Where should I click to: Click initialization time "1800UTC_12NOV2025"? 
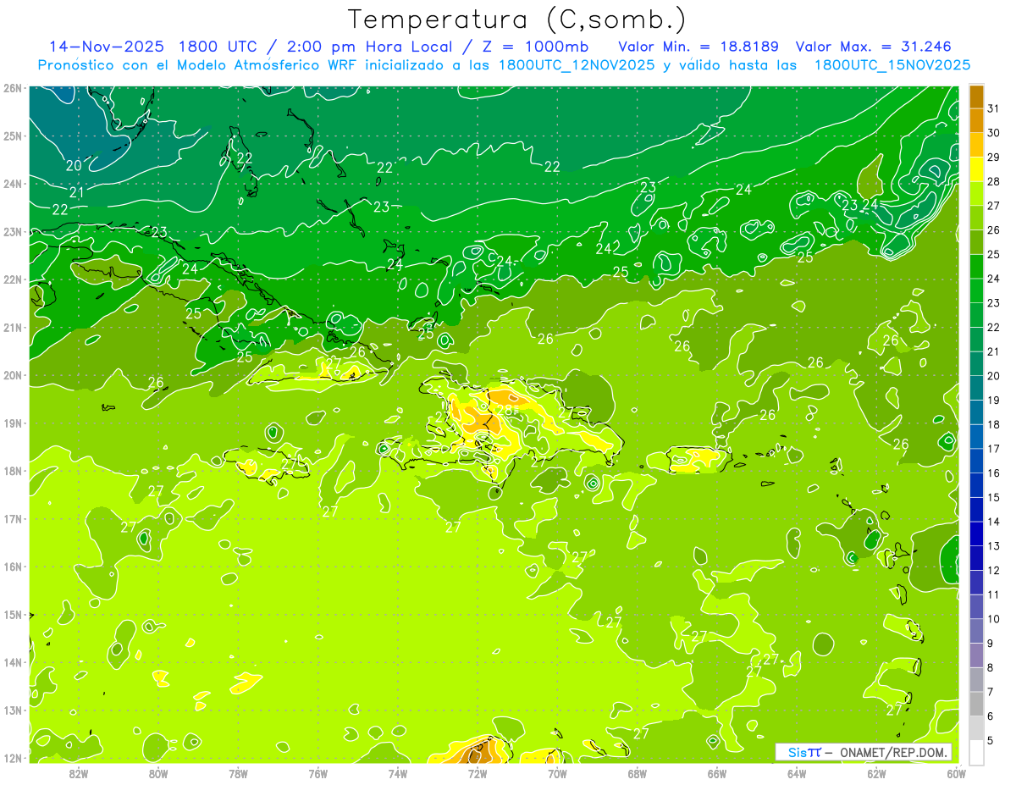pos(577,65)
